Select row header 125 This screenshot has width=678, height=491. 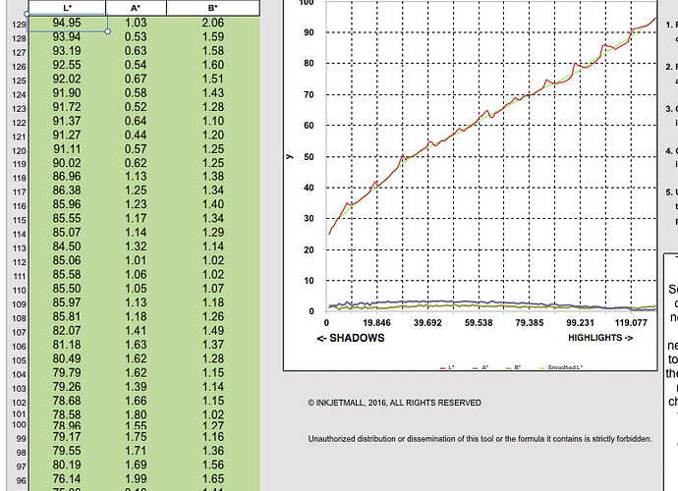(x=19, y=81)
